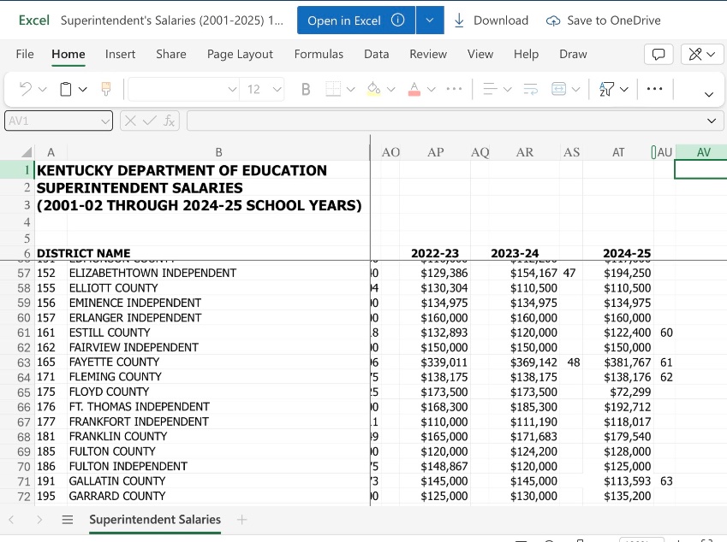
Task: Expand the Font Color dropdown arrow
Action: tap(432, 89)
